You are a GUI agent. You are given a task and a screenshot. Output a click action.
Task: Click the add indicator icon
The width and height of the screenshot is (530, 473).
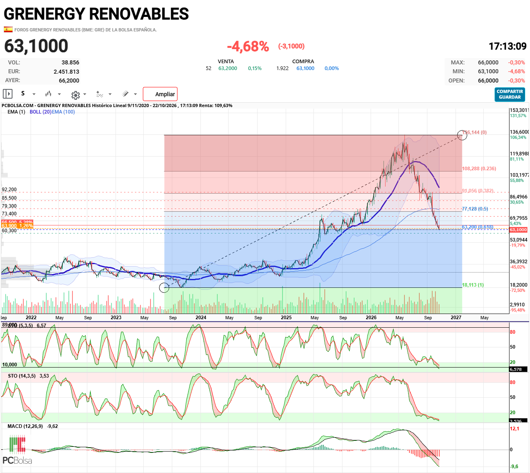(99, 94)
